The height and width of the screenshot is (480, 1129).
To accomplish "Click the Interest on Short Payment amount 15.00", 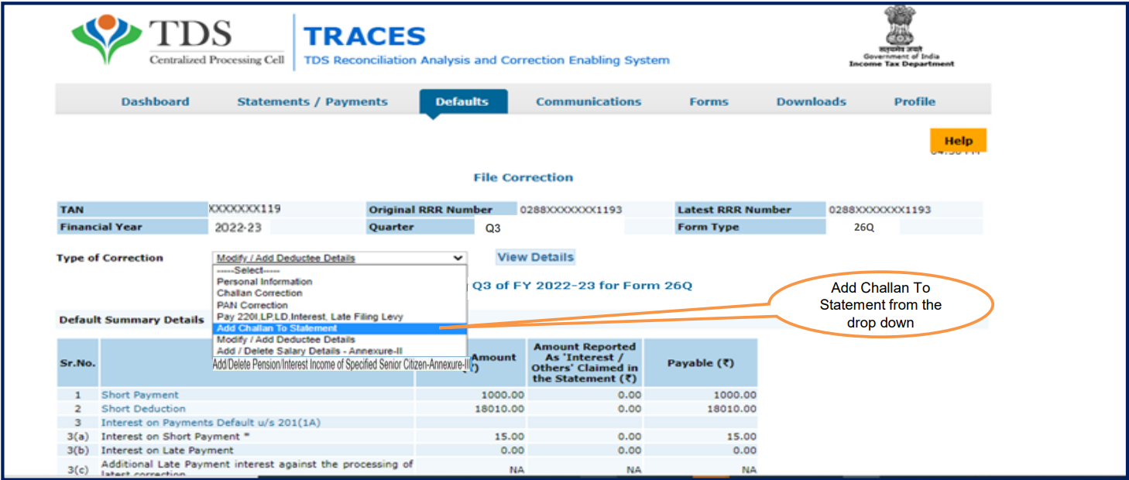I will pyautogui.click(x=510, y=437).
